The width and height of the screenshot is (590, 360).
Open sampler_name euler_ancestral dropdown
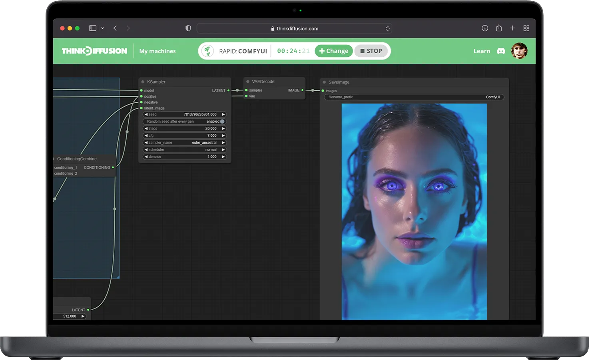(x=184, y=143)
